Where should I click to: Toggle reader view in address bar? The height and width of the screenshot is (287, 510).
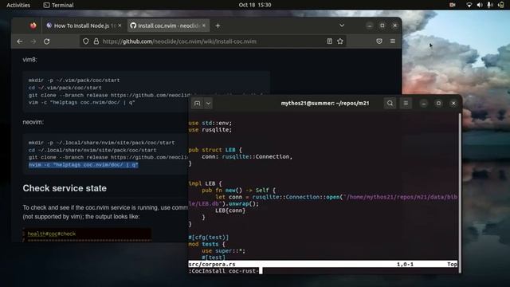click(329, 41)
